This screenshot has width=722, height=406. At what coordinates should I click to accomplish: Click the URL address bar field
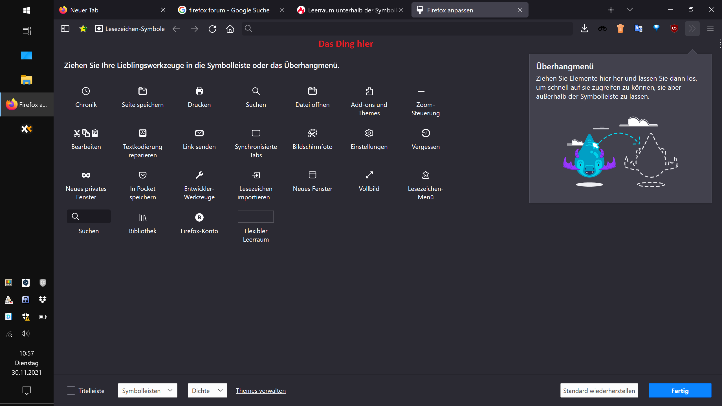[x=406, y=28]
